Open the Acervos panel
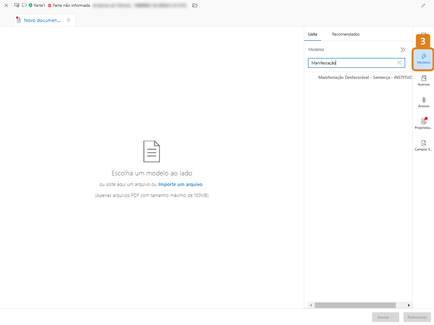434x325 pixels. tap(423, 81)
